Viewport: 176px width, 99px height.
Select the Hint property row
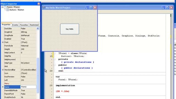[20, 67]
